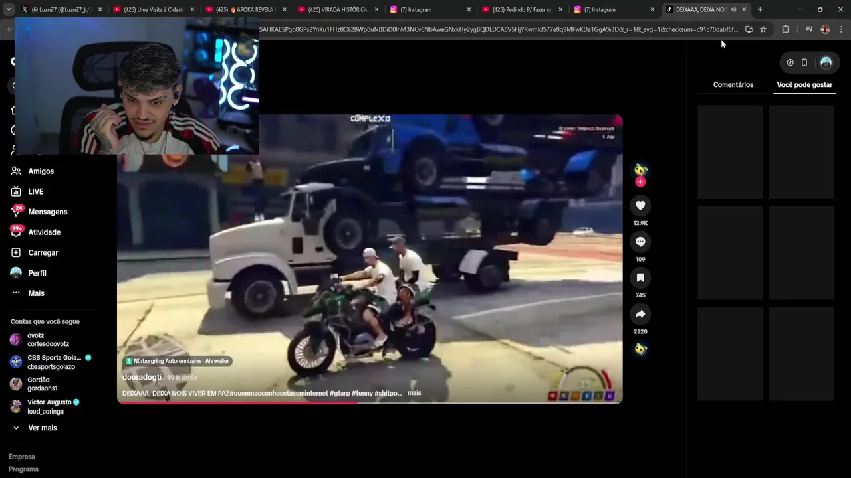
Task: Switch to VIRADA HISTÓRICA YouTube tab
Action: tap(338, 9)
